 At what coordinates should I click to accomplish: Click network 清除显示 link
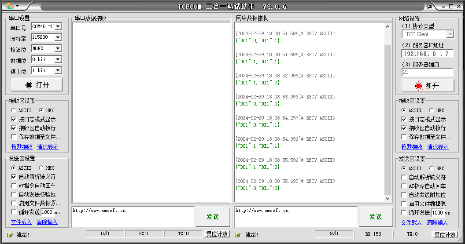[x=438, y=147]
